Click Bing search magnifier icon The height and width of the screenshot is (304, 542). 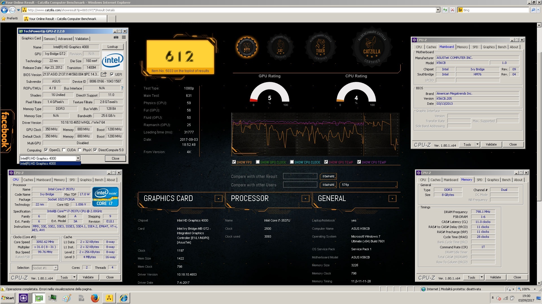(x=533, y=10)
